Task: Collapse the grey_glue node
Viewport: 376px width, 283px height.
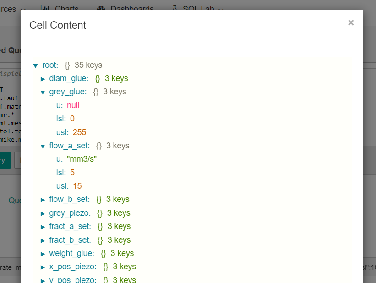Action: [43, 92]
